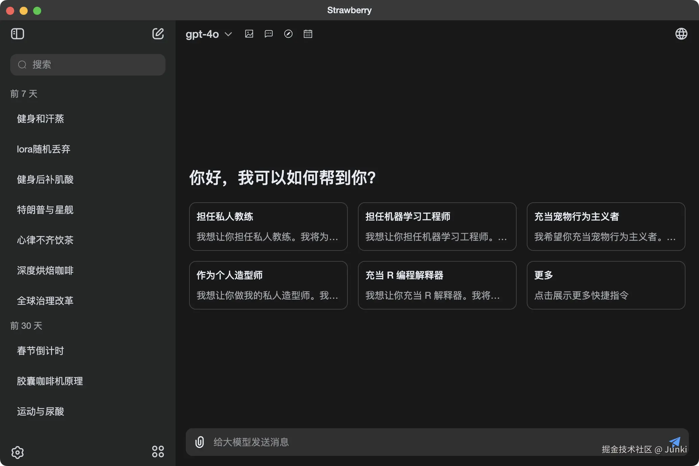Image resolution: width=699 pixels, height=466 pixels.
Task: Open the 春节倒计时 conversation
Action: 41,351
